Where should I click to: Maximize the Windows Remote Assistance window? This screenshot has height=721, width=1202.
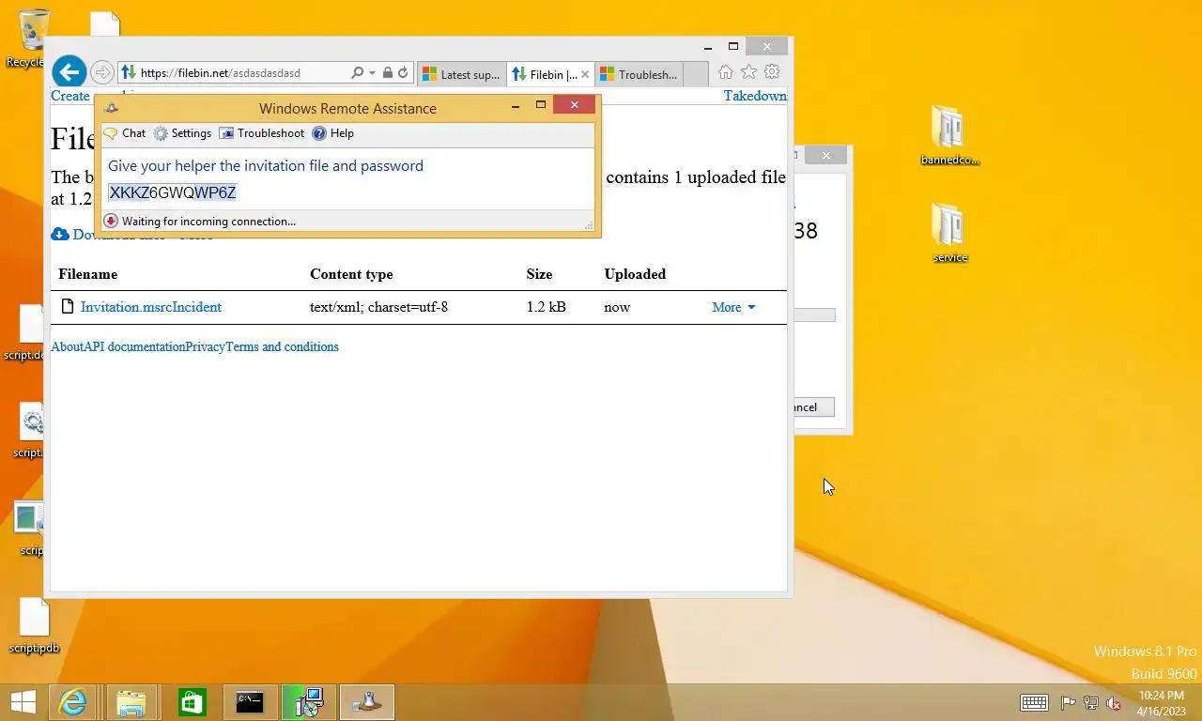pos(541,106)
